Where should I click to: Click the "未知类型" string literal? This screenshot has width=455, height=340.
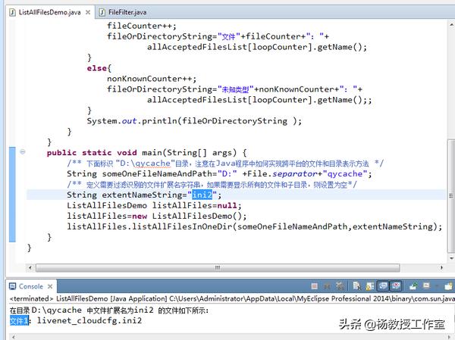236,89
